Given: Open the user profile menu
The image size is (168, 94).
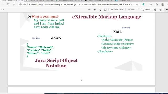Looking at the screenshot, I should tap(162, 5).
